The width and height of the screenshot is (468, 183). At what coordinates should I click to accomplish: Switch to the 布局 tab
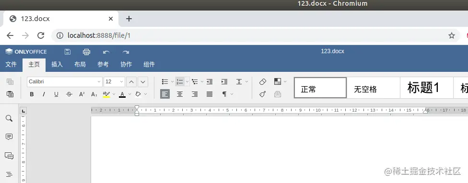[80, 64]
